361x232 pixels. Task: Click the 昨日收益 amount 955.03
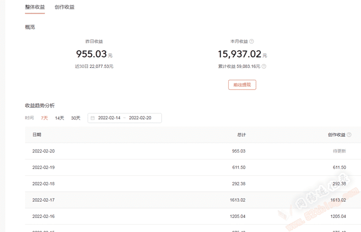point(92,54)
